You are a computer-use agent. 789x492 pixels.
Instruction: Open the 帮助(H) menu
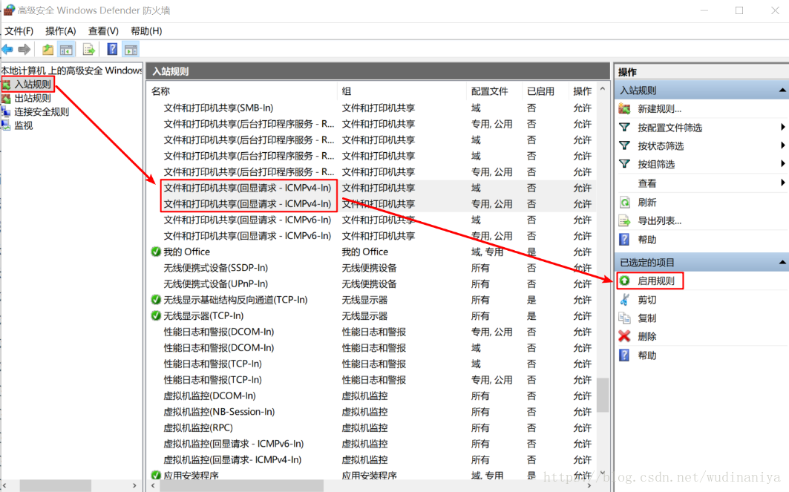pos(146,31)
